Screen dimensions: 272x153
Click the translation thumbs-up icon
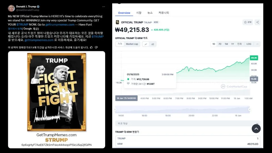click(91, 47)
